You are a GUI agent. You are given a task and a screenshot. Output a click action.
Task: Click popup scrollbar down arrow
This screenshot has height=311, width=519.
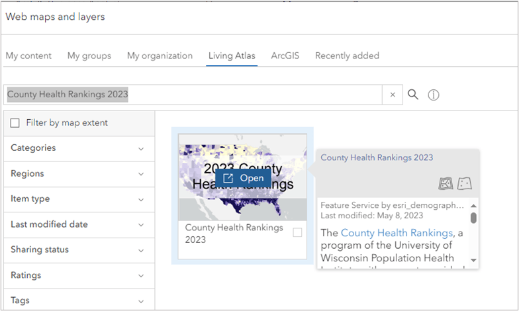click(474, 260)
